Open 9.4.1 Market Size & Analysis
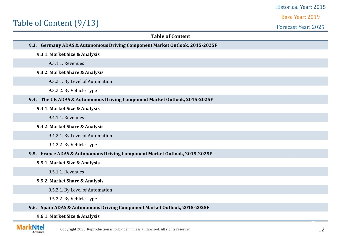Screen dimensions: 341x236 [170, 108]
